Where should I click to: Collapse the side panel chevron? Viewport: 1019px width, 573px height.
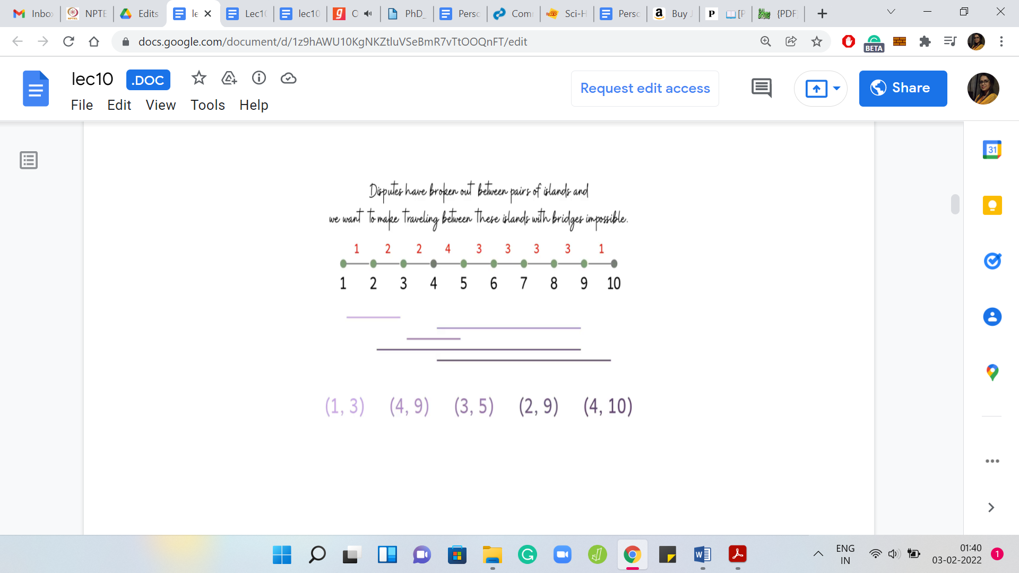pos(991,508)
